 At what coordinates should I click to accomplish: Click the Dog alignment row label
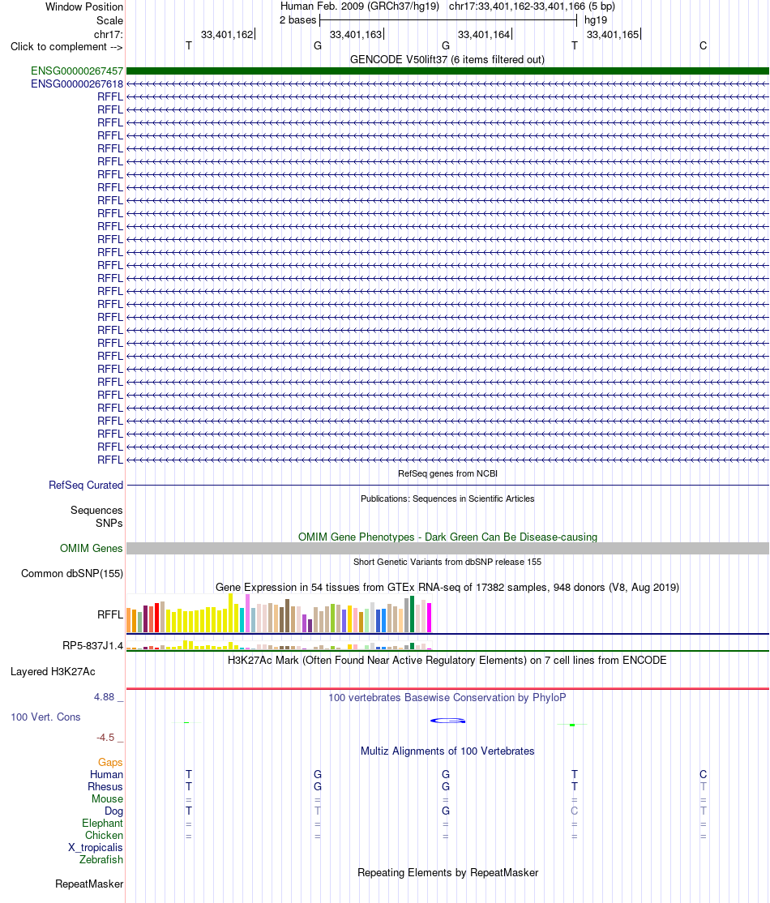click(x=113, y=811)
